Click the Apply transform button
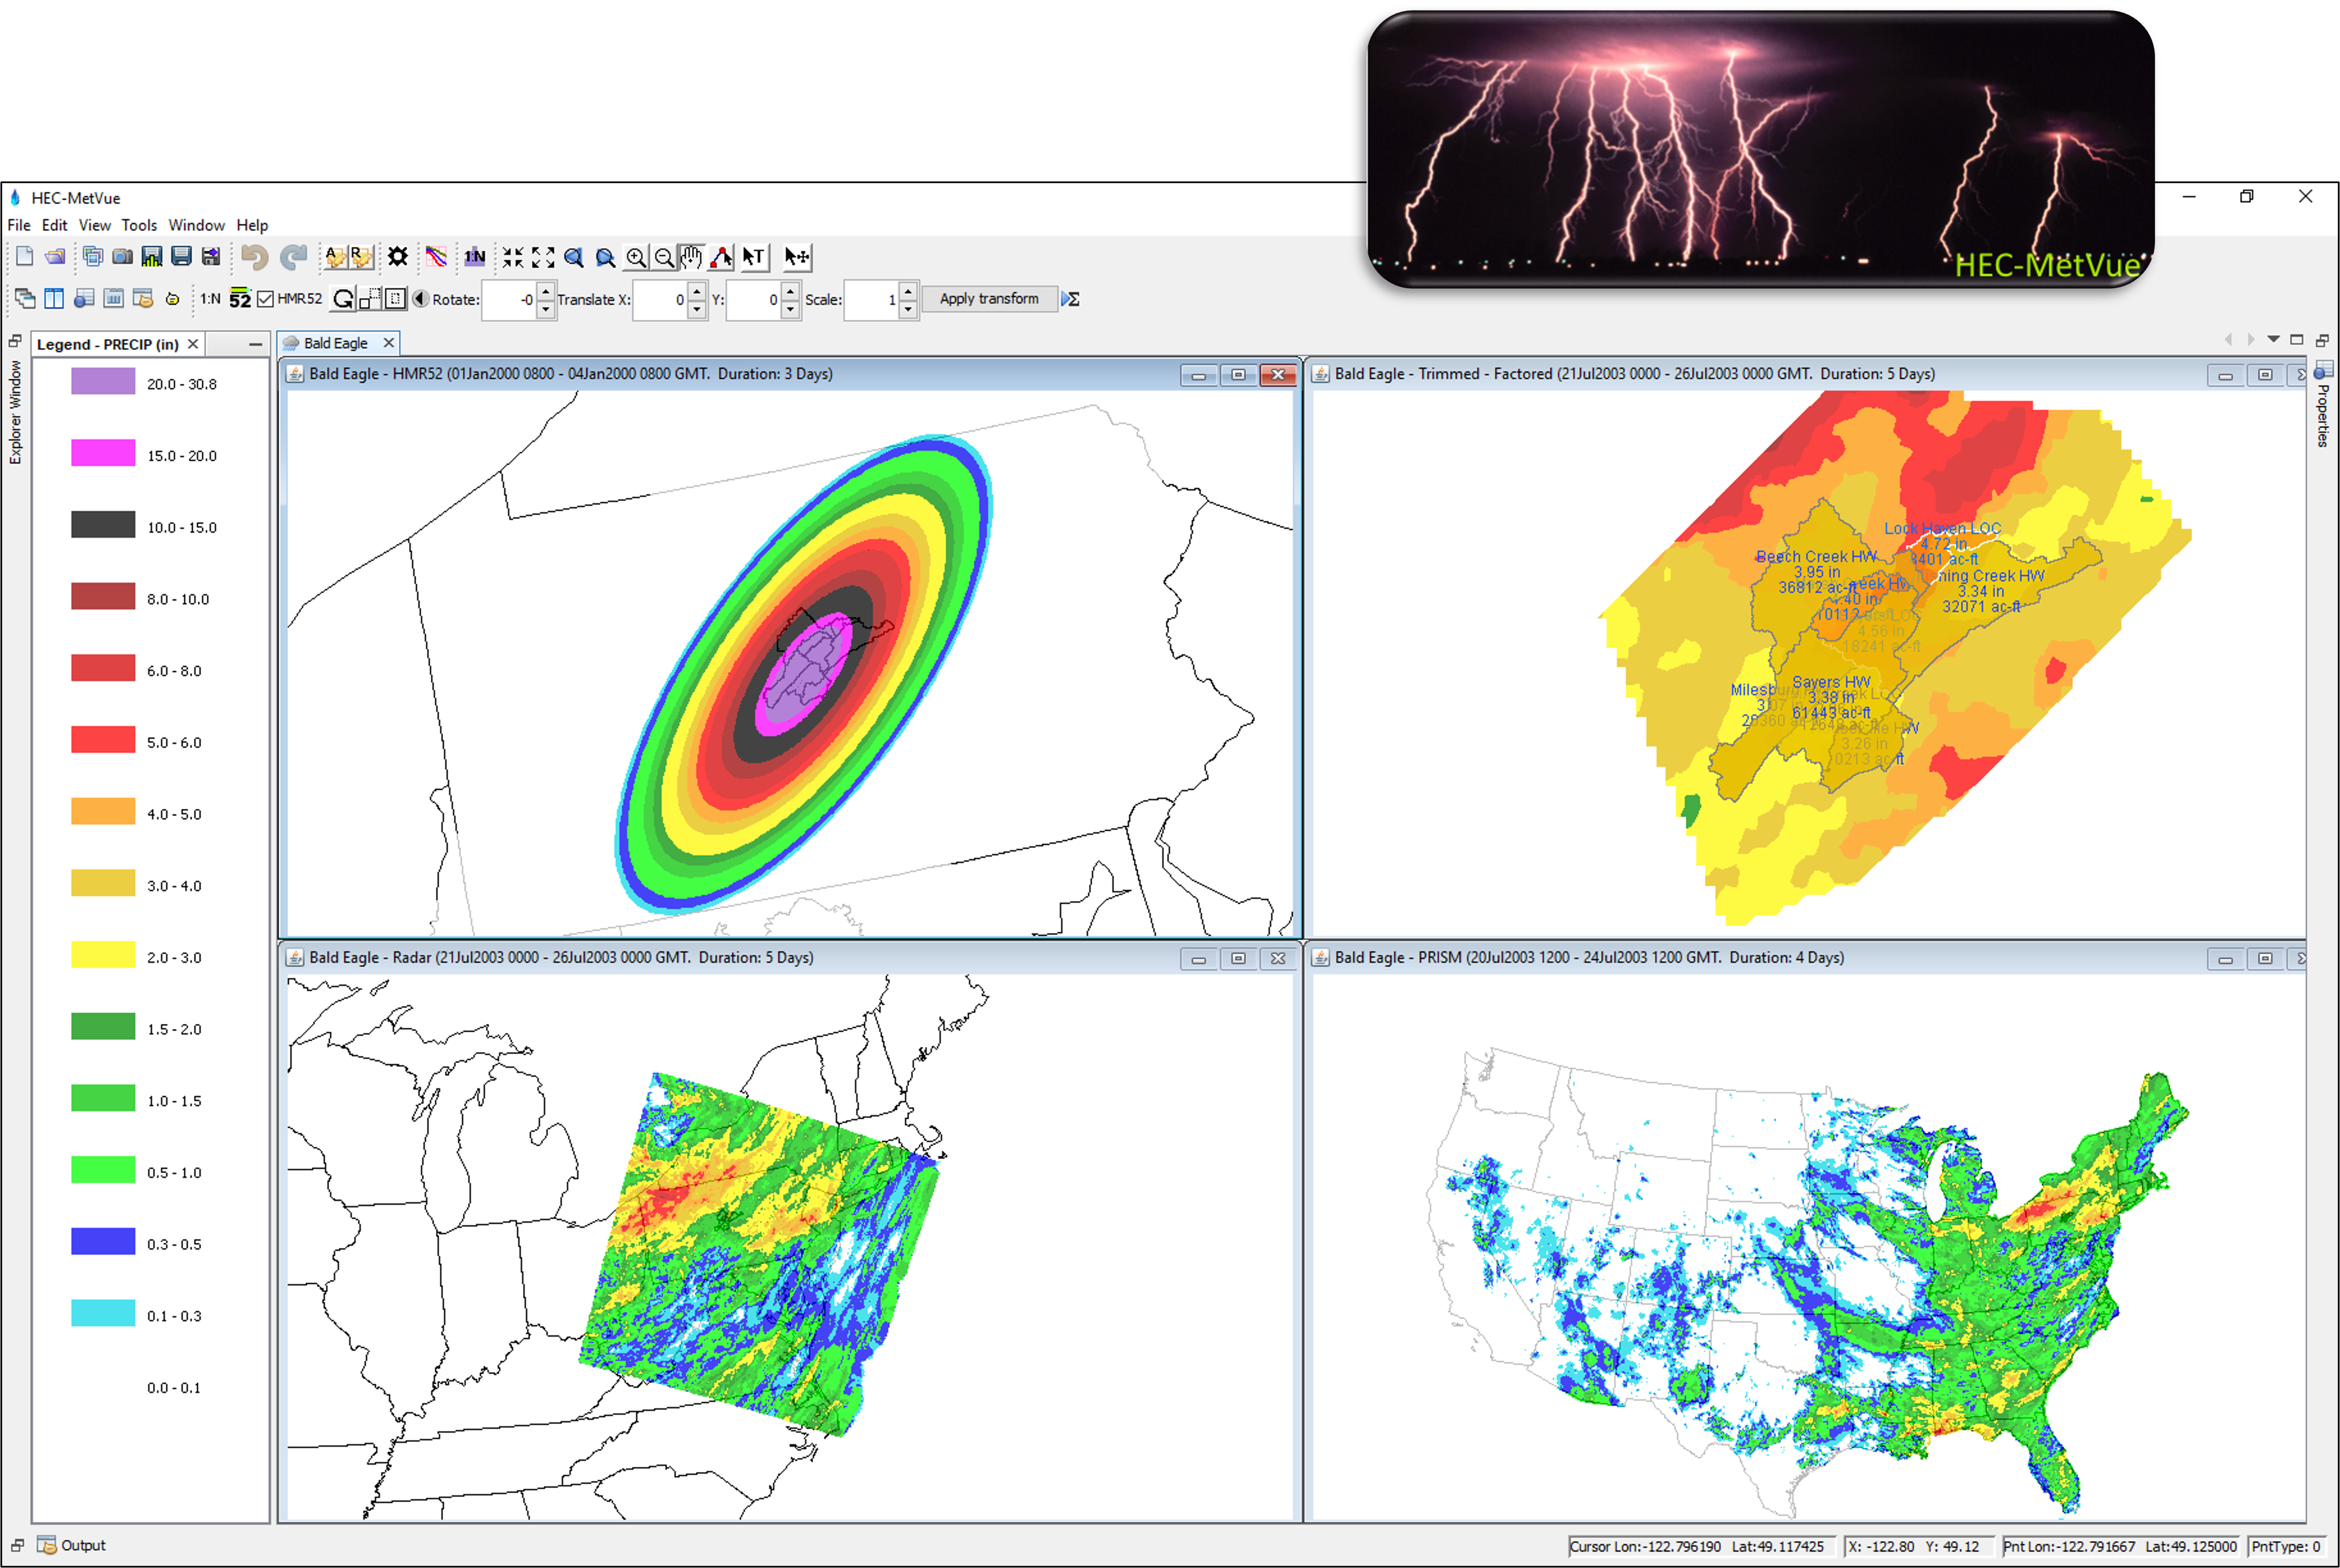This screenshot has width=2340, height=1568. [x=989, y=299]
